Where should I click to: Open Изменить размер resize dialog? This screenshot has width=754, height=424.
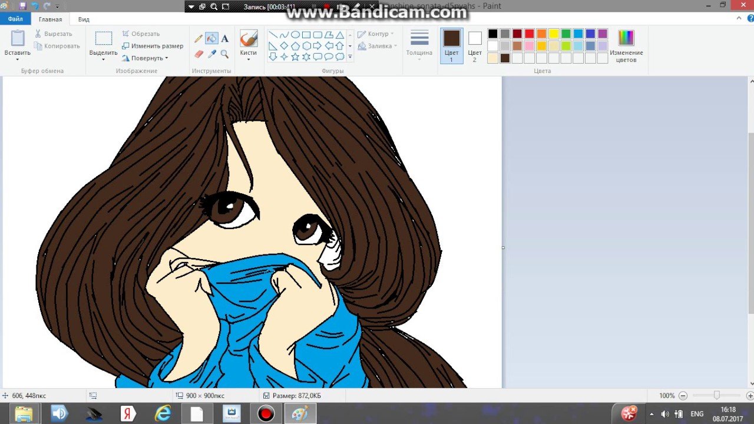point(153,46)
